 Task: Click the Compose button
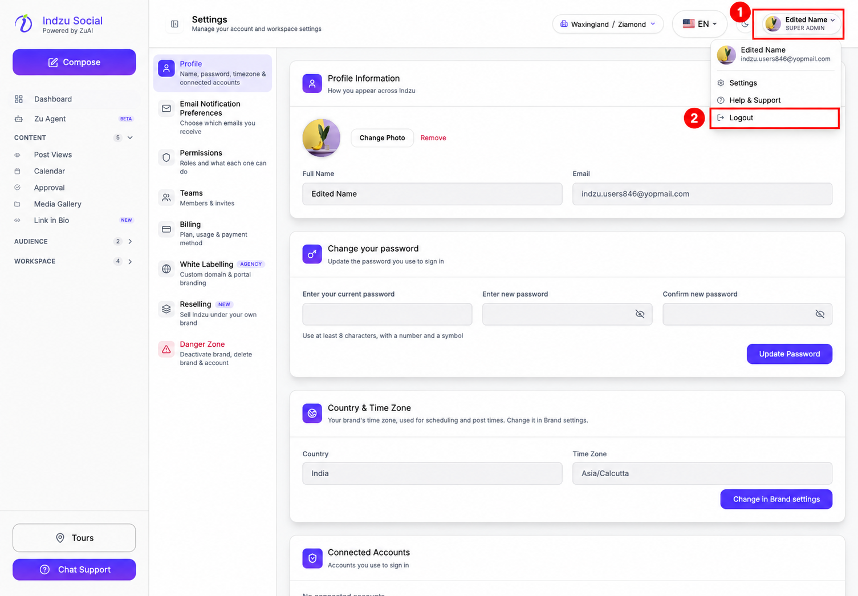pos(74,62)
